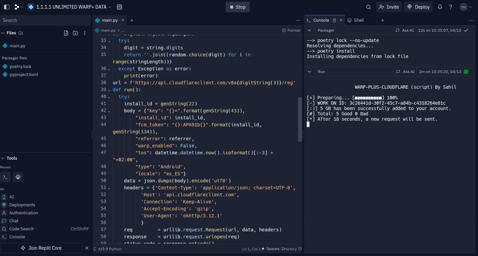Screen dimensions: 478x256
Task: Click the main.py breadcrumb
Action: (x=105, y=30)
